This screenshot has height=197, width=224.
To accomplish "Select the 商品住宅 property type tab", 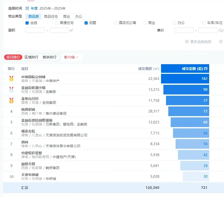I will [51, 16].
